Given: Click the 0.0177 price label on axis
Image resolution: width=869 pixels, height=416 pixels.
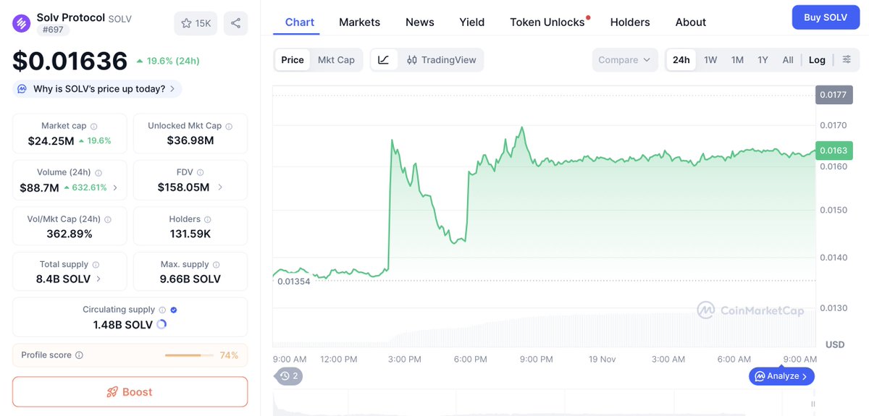Looking at the screenshot, I should point(834,95).
